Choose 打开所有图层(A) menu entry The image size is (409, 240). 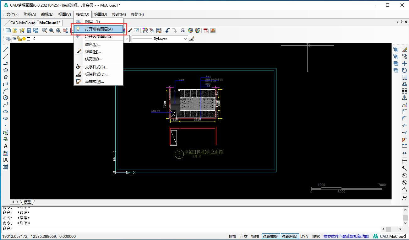[99, 29]
